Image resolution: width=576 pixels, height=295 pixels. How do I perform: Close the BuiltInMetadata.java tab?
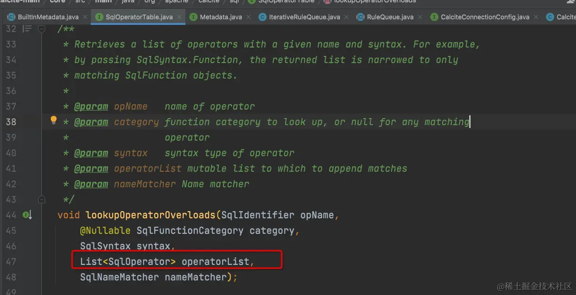(85, 17)
